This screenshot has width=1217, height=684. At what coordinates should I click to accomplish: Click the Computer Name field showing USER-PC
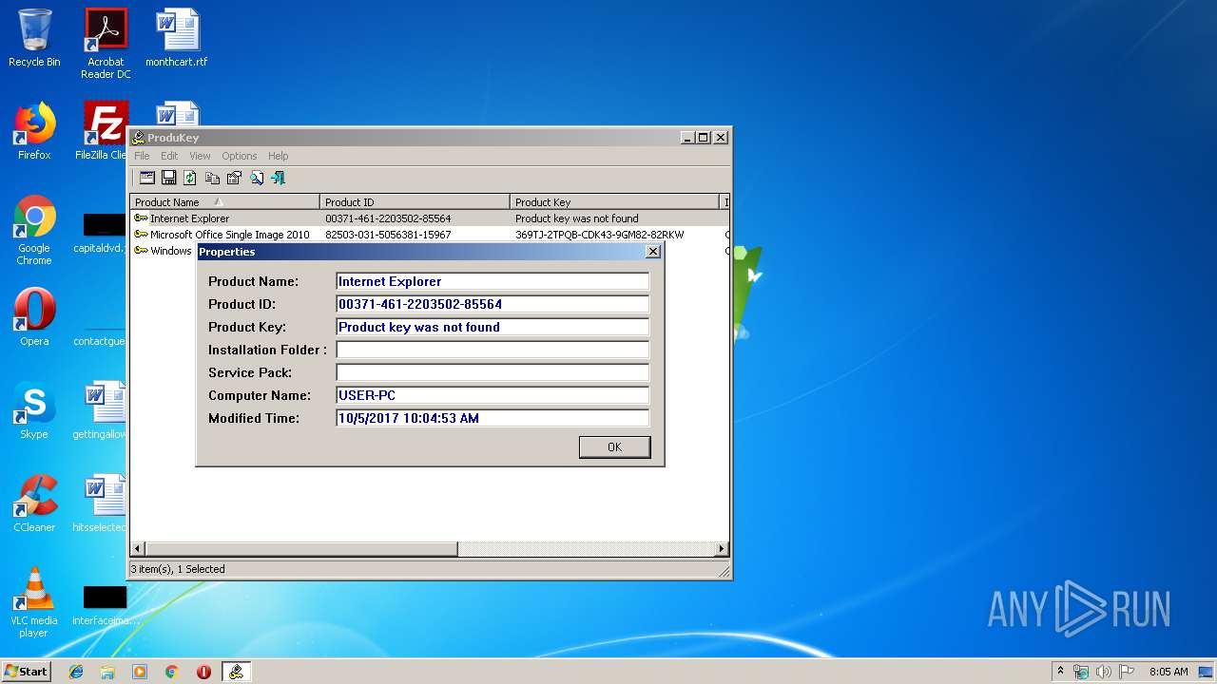click(x=493, y=395)
